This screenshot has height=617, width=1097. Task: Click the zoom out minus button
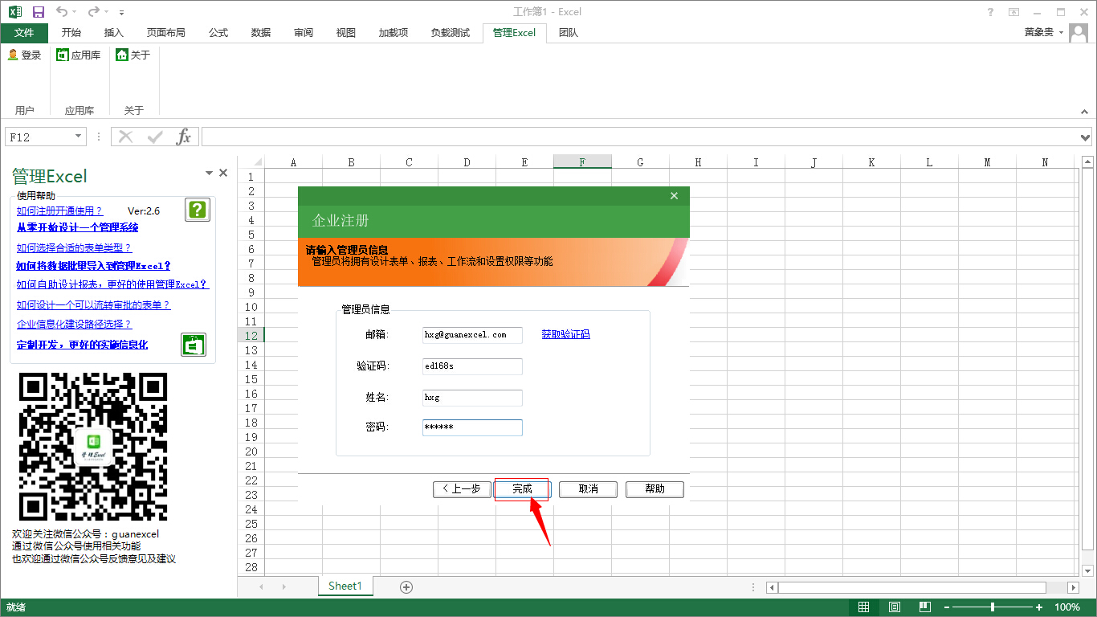[x=947, y=607]
